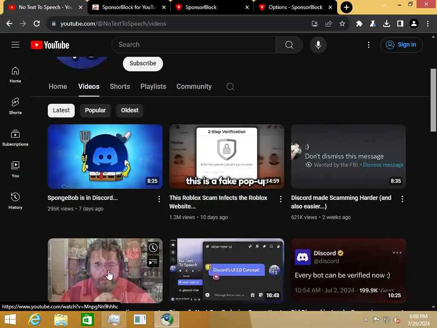Open 2-Step Verification fake pop-up thumbnail

click(227, 156)
